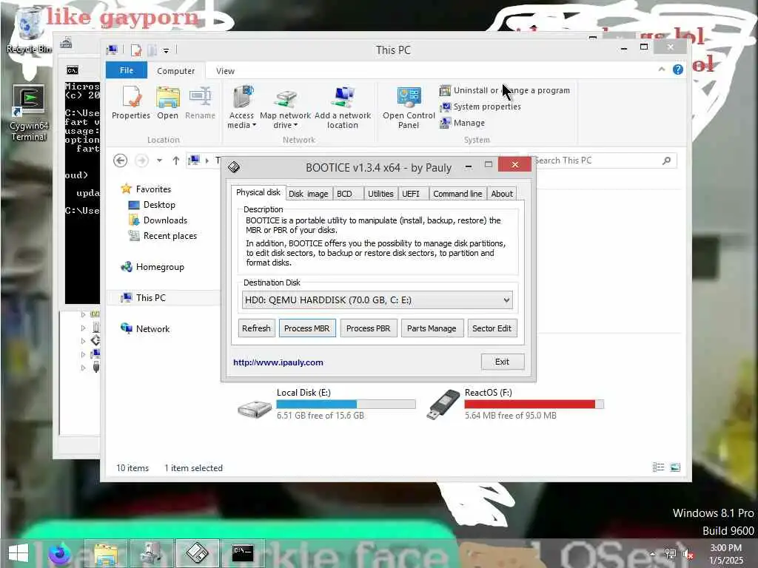Collapse the ribbon with the chevron
The image size is (758, 568).
pyautogui.click(x=661, y=70)
